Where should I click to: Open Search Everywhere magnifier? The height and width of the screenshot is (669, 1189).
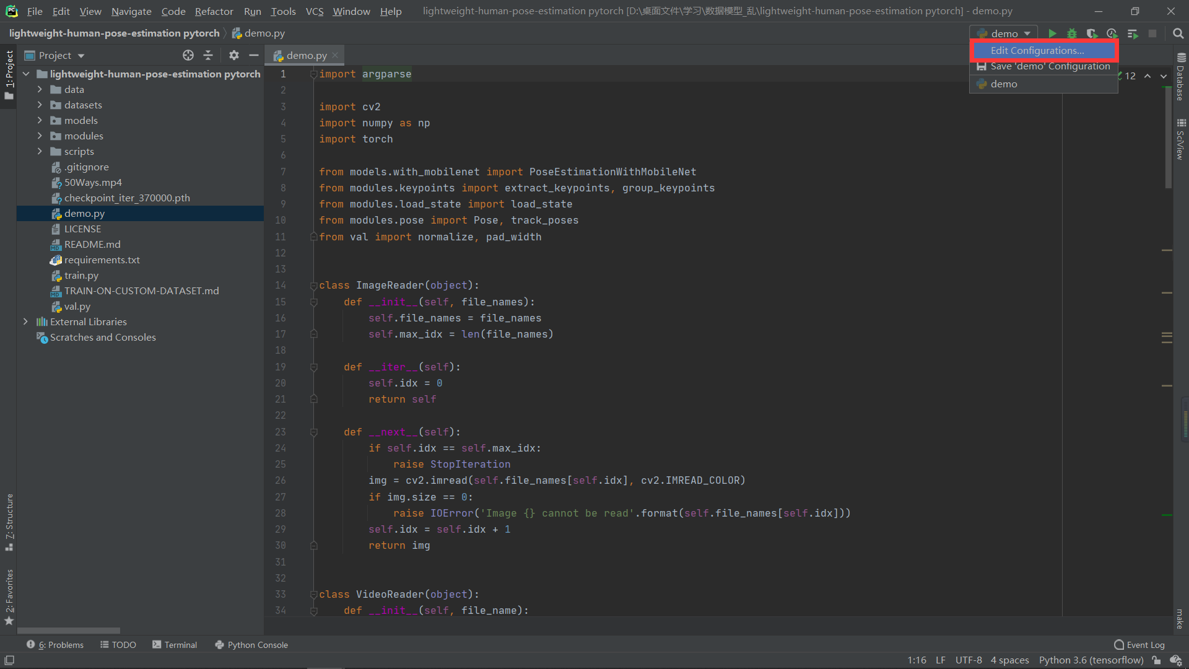pyautogui.click(x=1178, y=33)
